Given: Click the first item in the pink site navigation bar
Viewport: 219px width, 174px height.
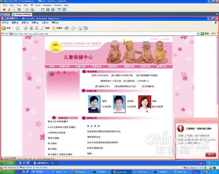Looking at the screenshot, I should tap(52, 66).
